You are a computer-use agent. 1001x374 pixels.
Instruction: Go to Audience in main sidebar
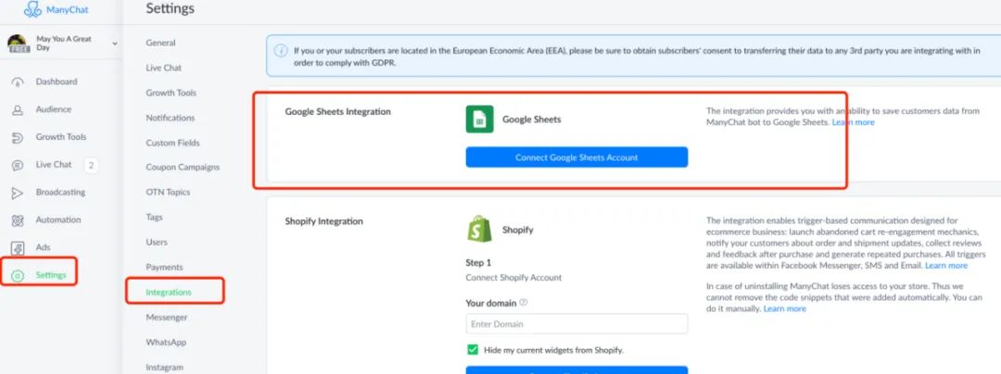coord(54,109)
